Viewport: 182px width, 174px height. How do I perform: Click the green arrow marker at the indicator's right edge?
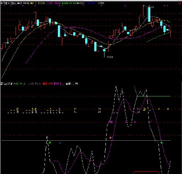pyautogui.click(x=162, y=143)
